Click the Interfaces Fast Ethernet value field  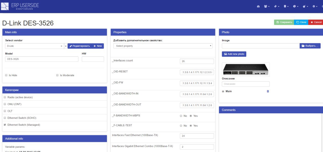[197, 136]
